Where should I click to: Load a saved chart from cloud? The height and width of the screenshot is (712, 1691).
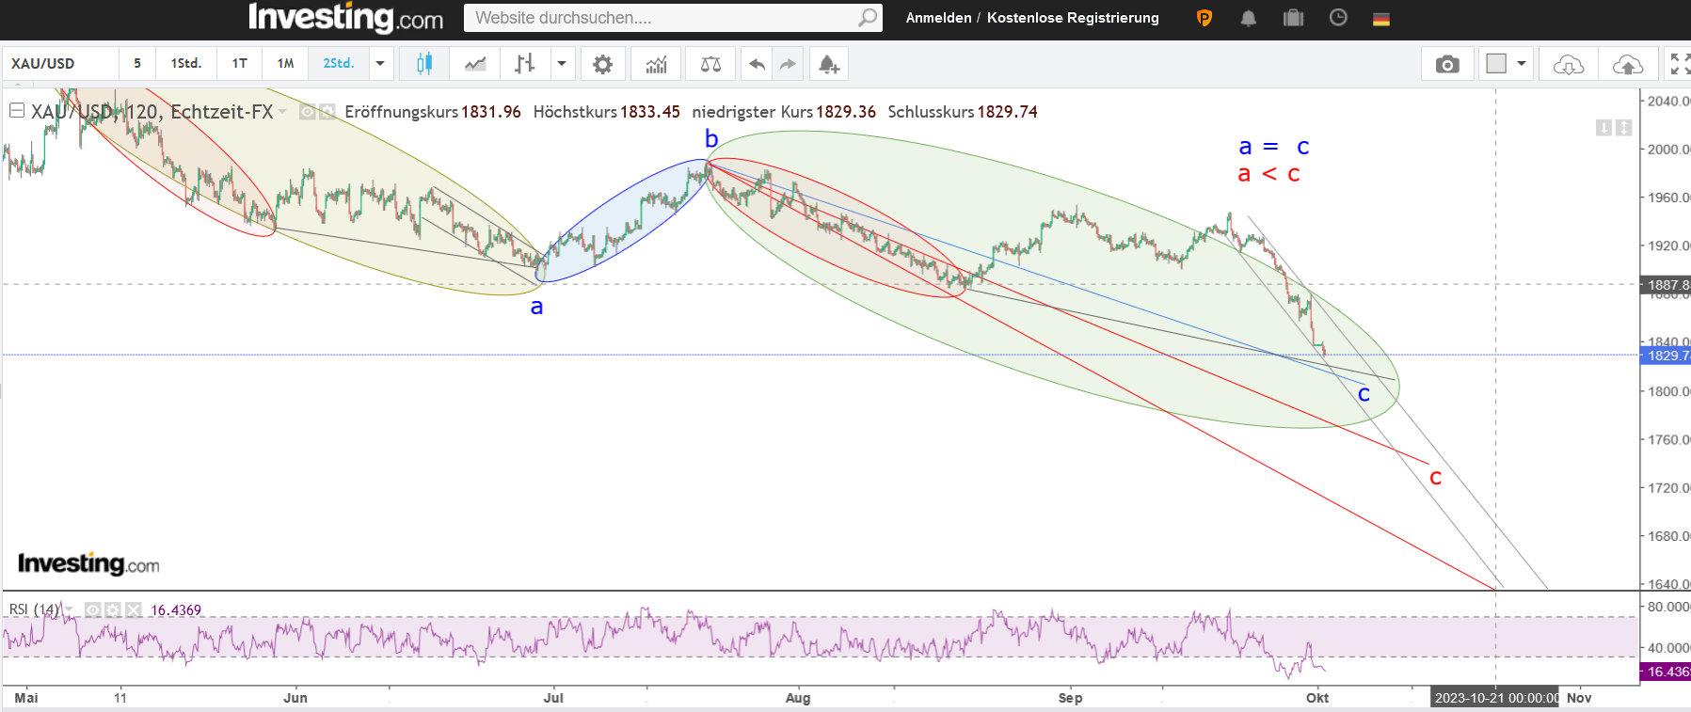(x=1568, y=64)
